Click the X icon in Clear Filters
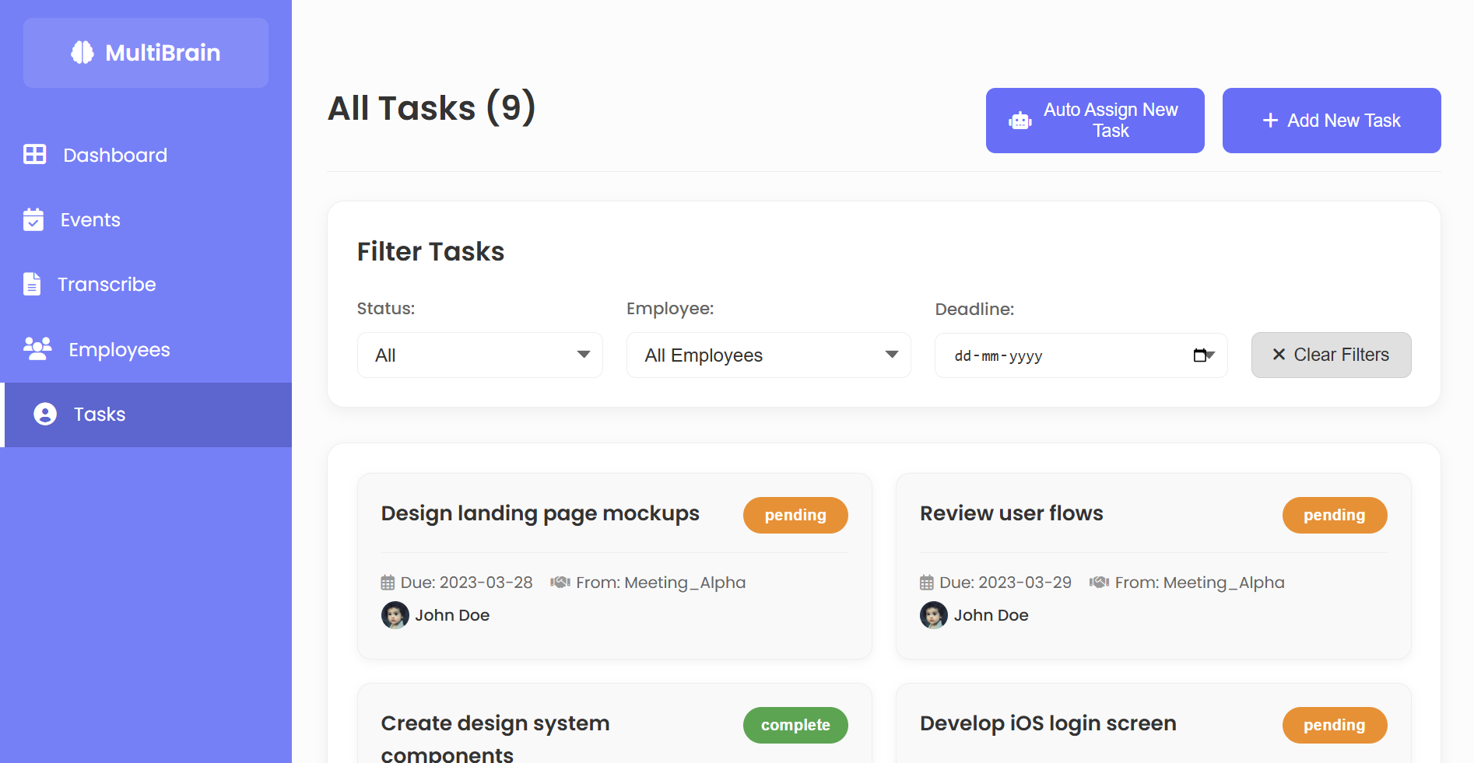1474x763 pixels. 1279,355
